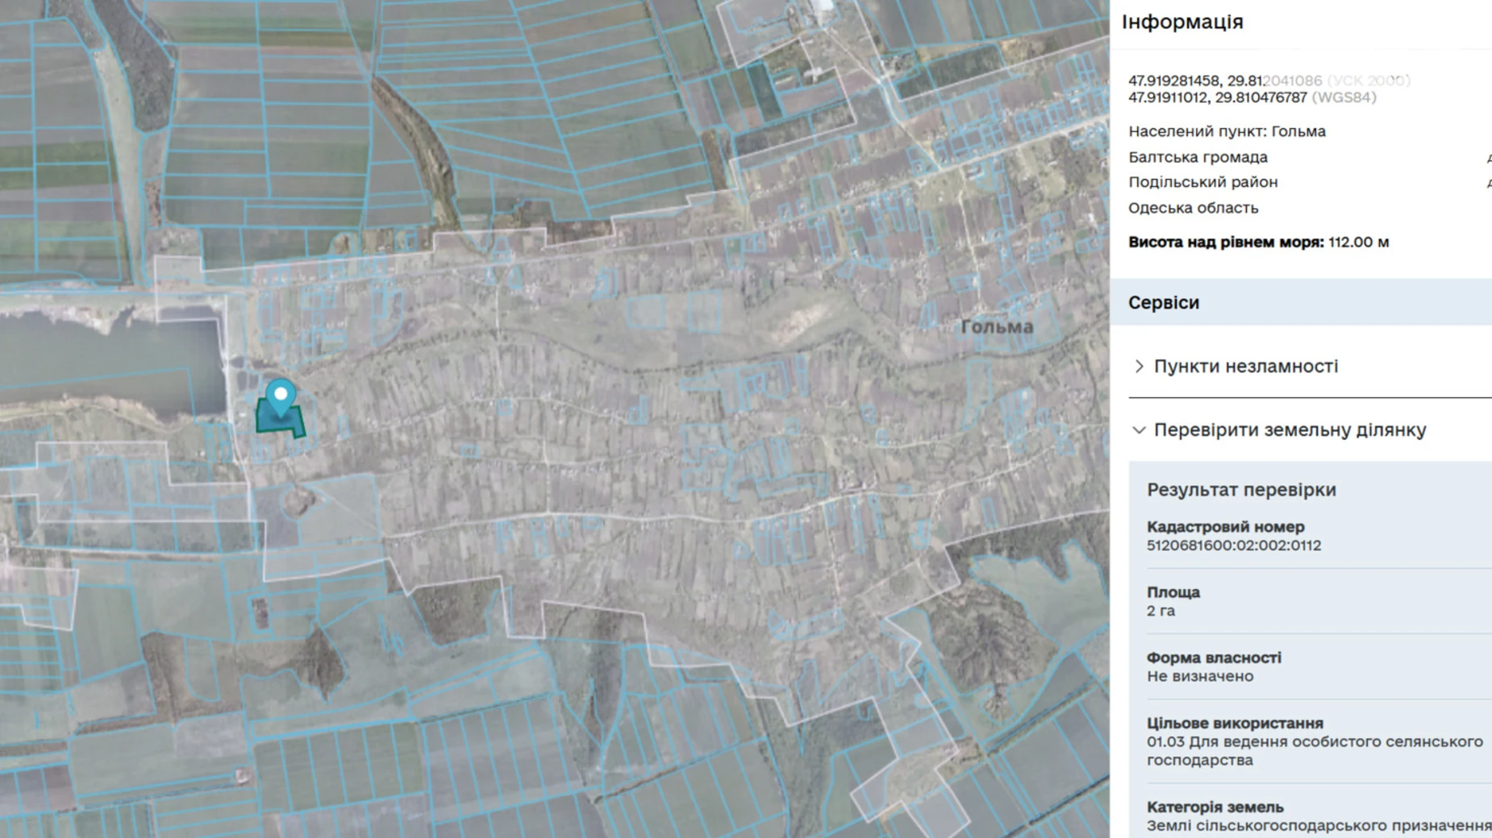Collapse Перевірити земельну ділянку chevron arrow
The height and width of the screenshot is (838, 1492).
pyautogui.click(x=1139, y=430)
